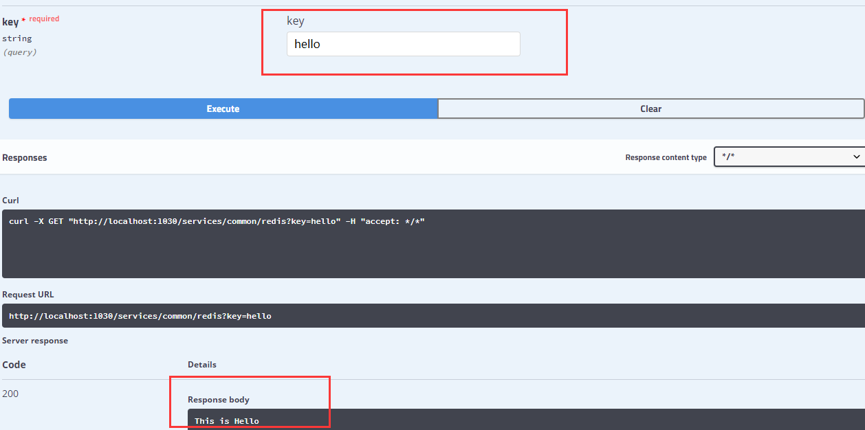Image resolution: width=865 pixels, height=430 pixels.
Task: Click the Responses section header
Action: 25,157
